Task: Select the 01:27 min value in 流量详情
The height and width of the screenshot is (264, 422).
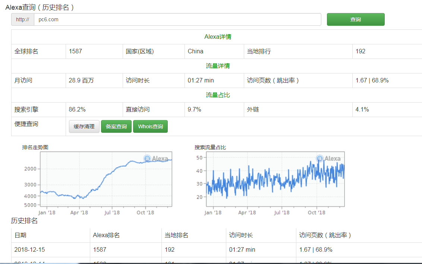Action: click(201, 81)
